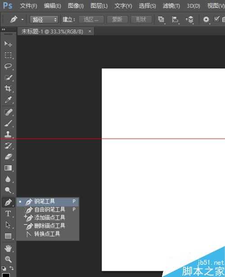Open the 文字(Y) menu

coord(123,6)
